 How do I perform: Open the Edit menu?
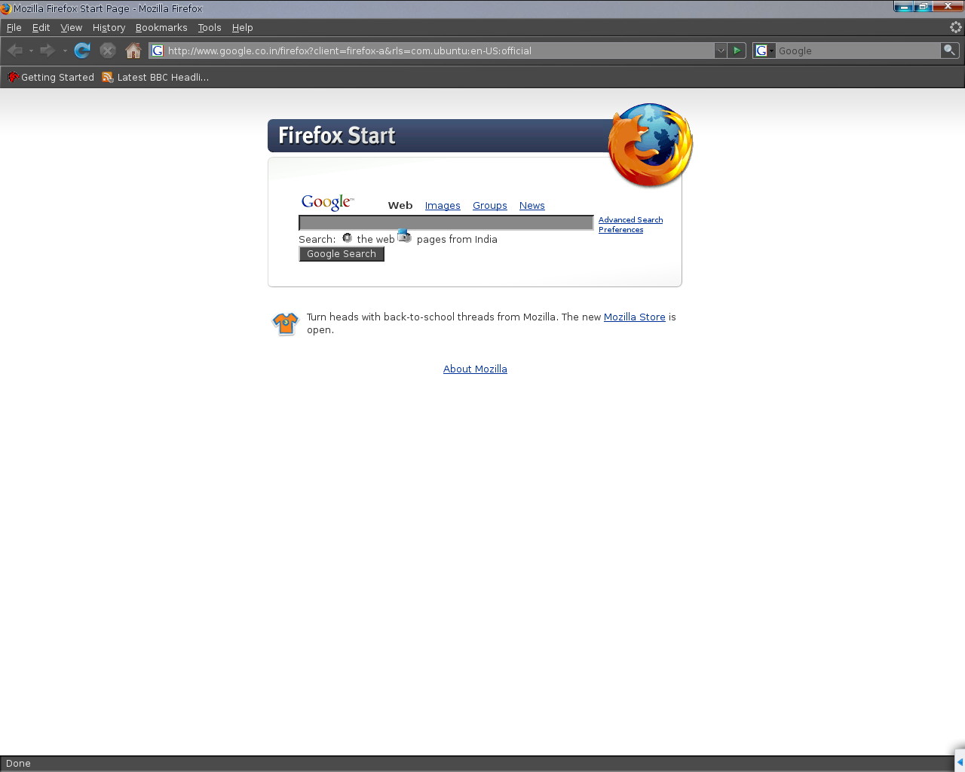[41, 27]
